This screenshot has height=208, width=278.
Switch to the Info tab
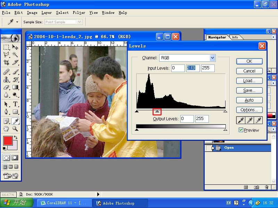click(235, 37)
